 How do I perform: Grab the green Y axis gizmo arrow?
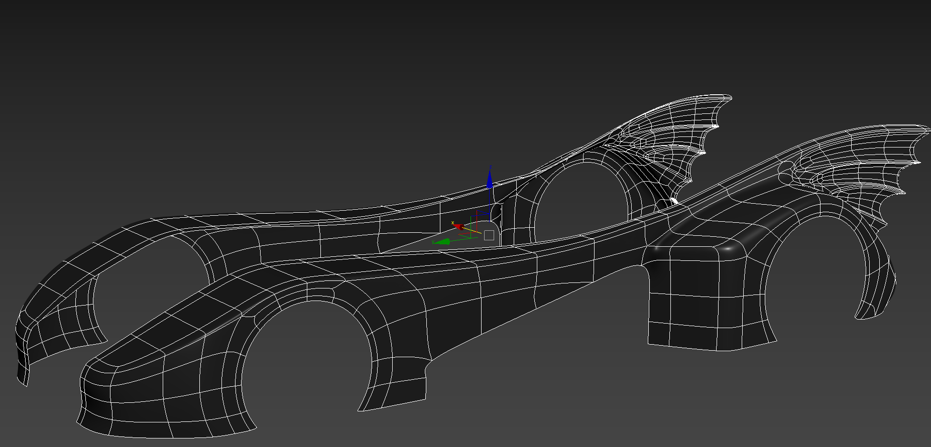point(442,242)
